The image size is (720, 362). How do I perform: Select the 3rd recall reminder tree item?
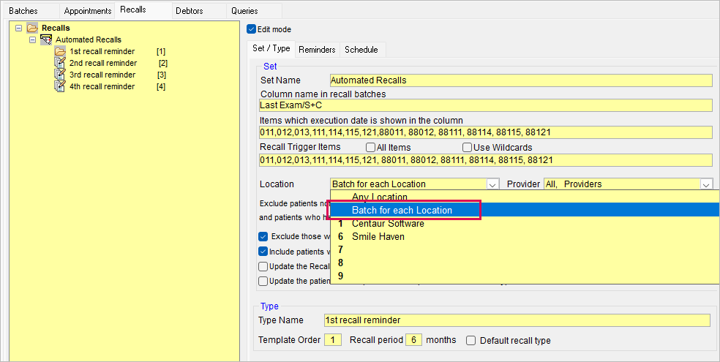pos(102,75)
